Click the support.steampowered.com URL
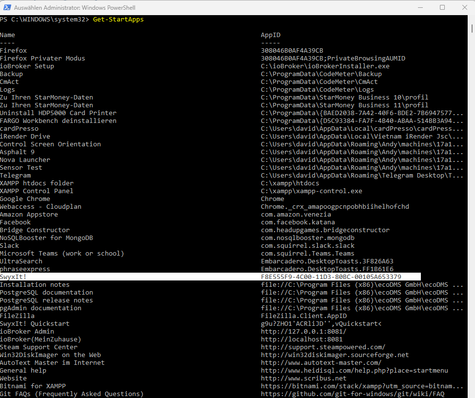The image size is (475, 398). [323, 347]
